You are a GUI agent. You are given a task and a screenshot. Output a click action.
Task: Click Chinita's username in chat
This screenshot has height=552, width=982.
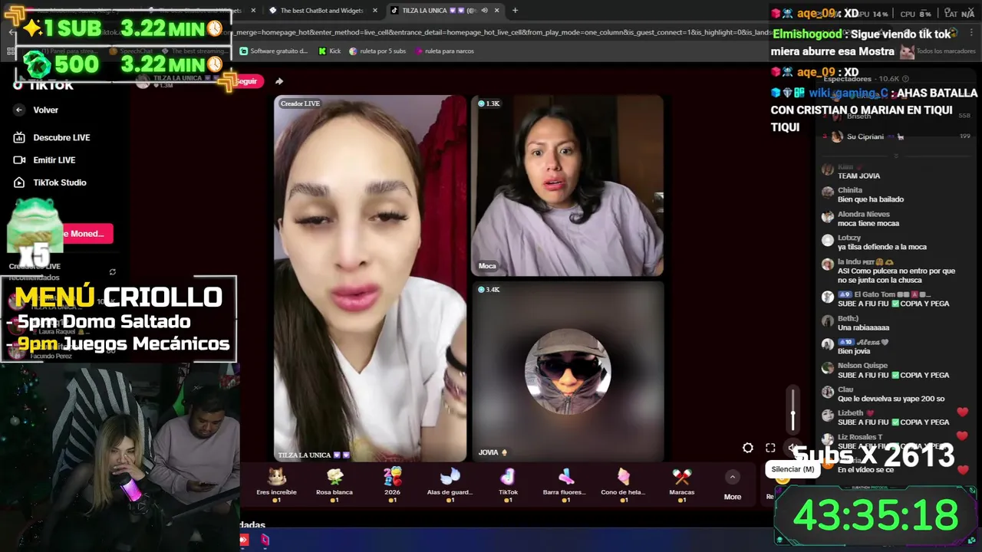click(x=850, y=190)
